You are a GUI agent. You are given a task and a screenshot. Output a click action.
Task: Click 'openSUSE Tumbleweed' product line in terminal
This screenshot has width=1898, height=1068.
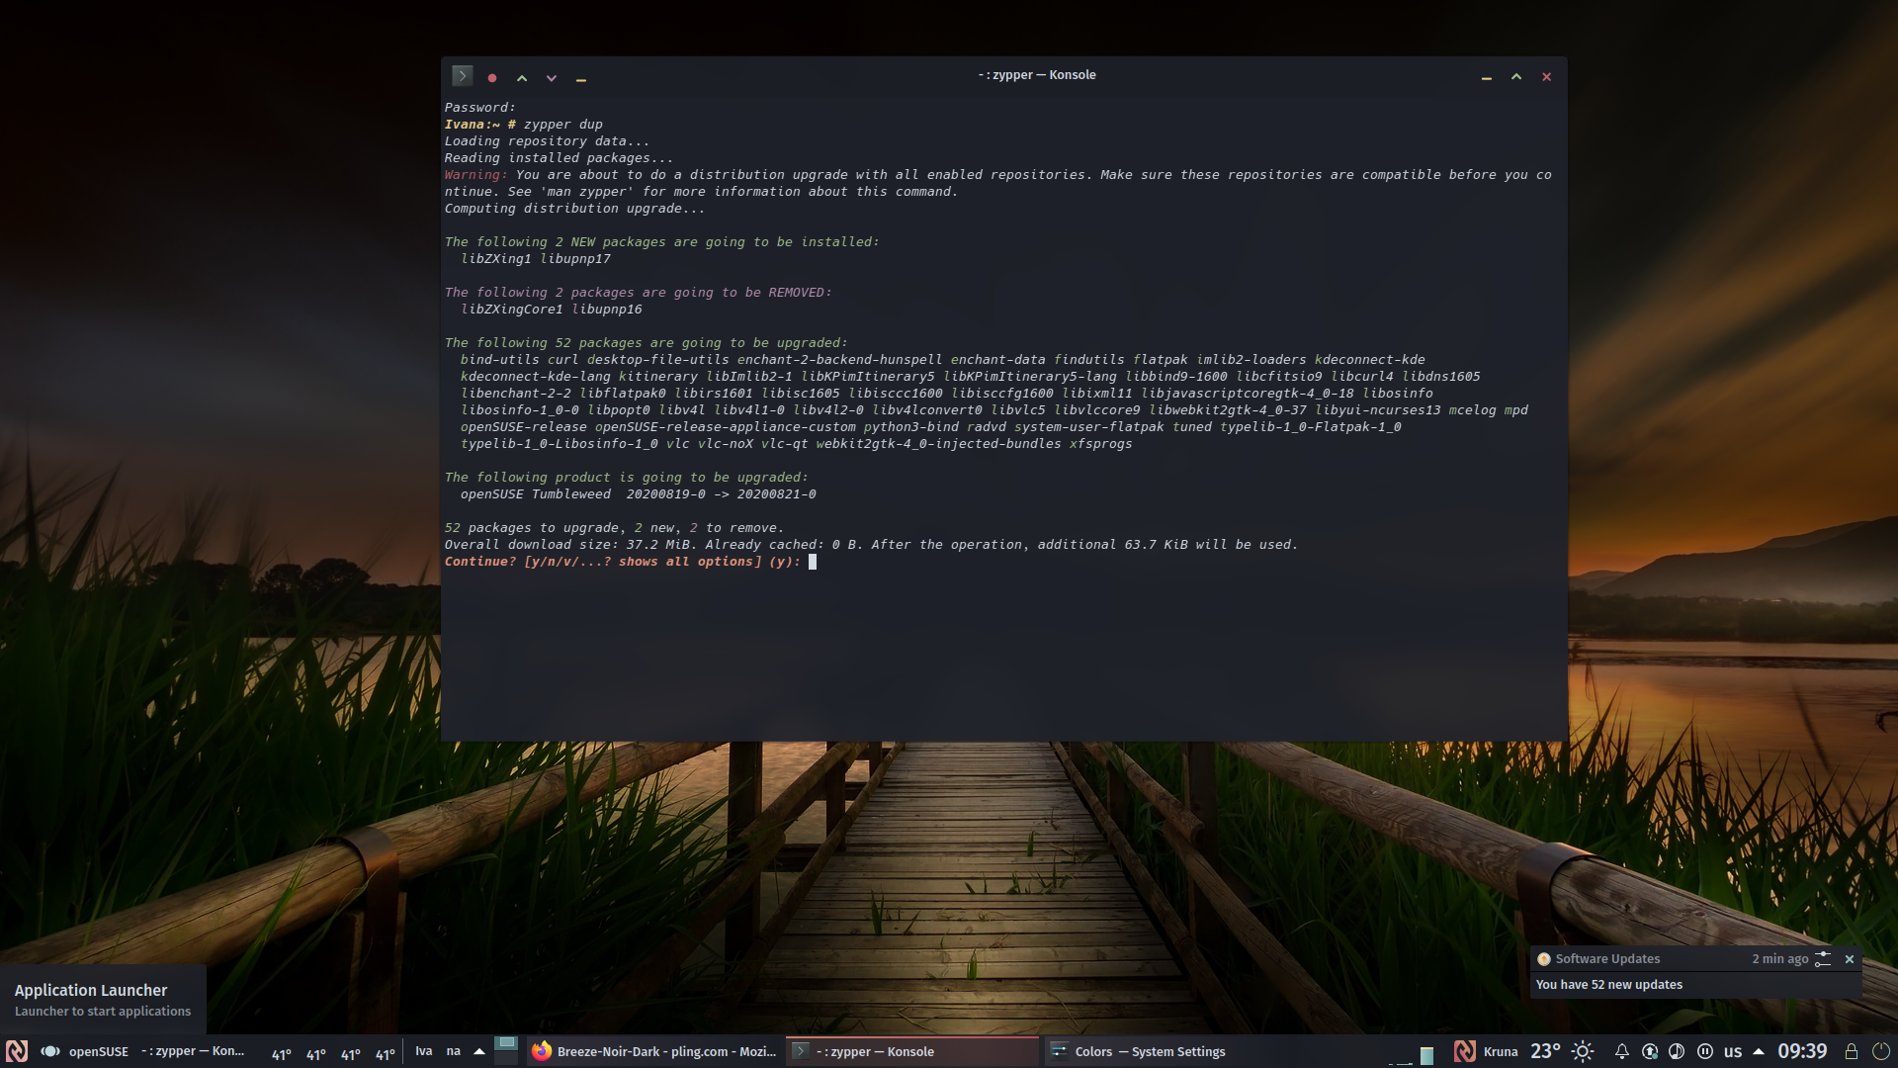pyautogui.click(x=536, y=494)
